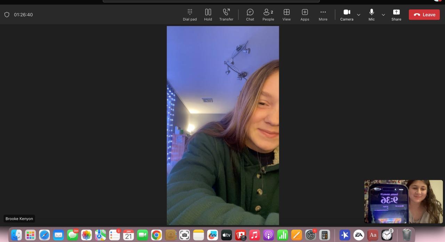Click the main participant video feed
The image size is (445, 242).
coord(222,125)
